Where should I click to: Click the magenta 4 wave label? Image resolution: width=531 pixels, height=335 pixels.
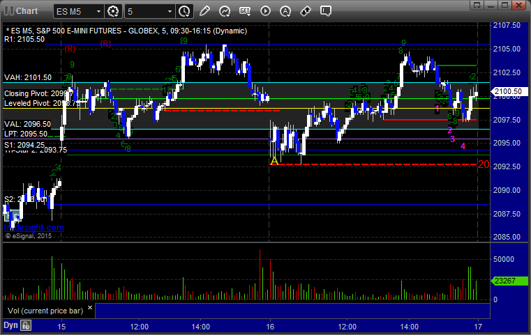[463, 146]
